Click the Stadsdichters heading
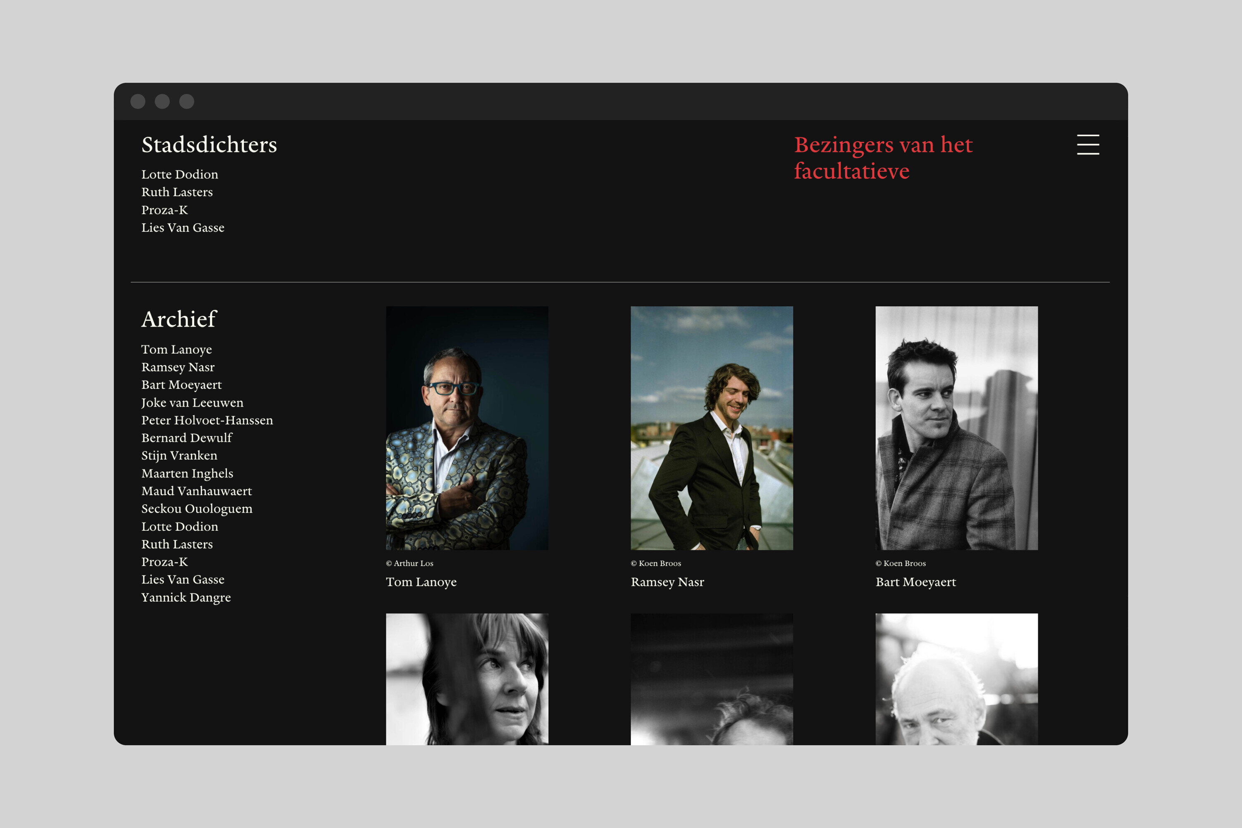This screenshot has width=1242, height=828. [209, 144]
